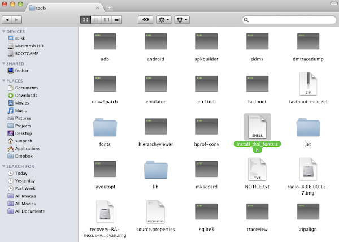The height and width of the screenshot is (242, 339).
Task: Show the Today saved search
Action: (x=18, y=173)
